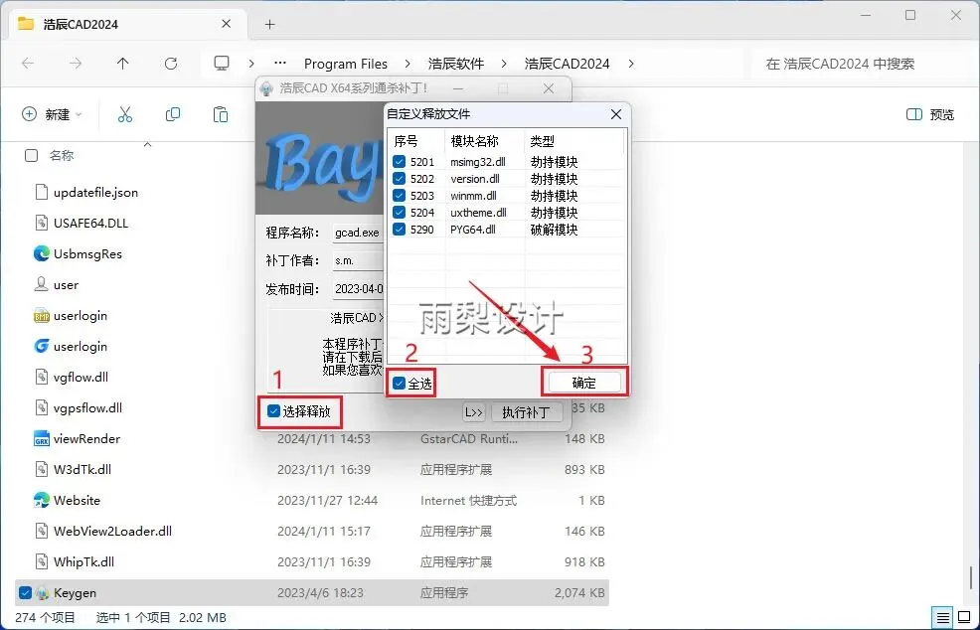
Task: Uncheck the Keygen file row checkbox
Action: (25, 592)
